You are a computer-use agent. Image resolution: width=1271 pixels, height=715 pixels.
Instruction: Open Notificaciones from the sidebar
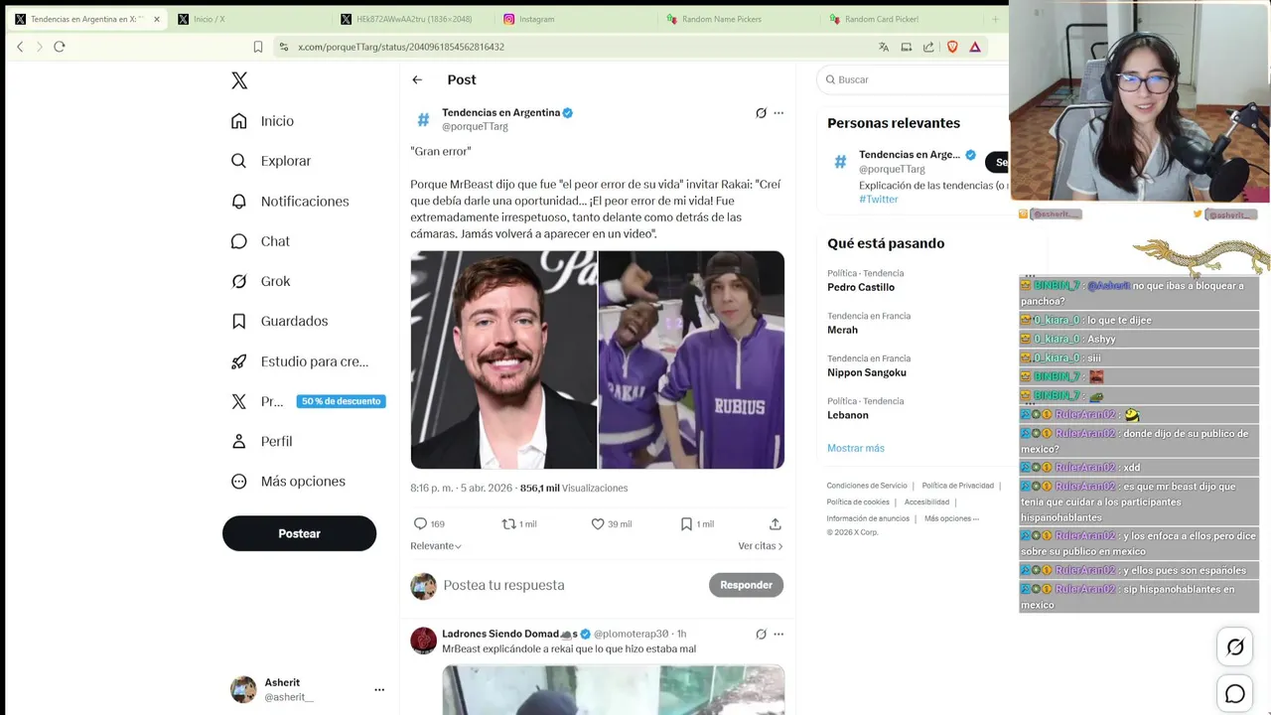(290, 202)
